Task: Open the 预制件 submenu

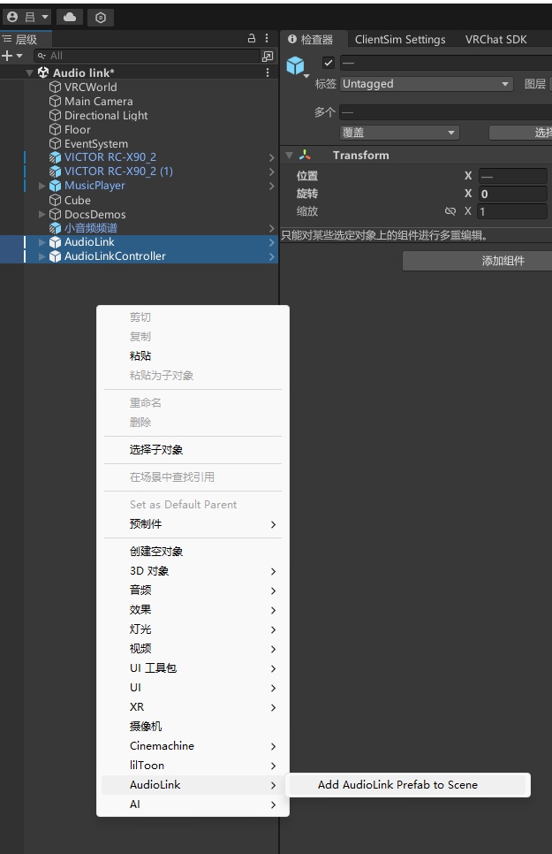Action: click(193, 524)
